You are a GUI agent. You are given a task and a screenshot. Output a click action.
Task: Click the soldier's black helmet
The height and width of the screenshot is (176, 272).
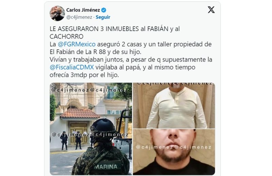(x=103, y=128)
